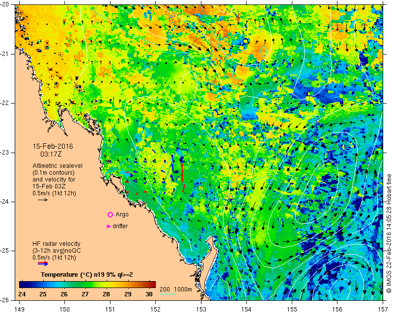Click the HF radar '0.5m/s (1kt 12h)' text
Screen dimensions: 393x314
[54, 258]
